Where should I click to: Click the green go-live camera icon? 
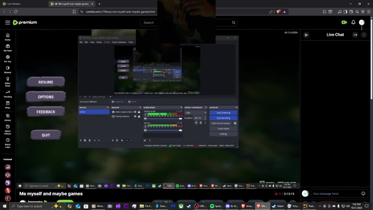(x=344, y=22)
